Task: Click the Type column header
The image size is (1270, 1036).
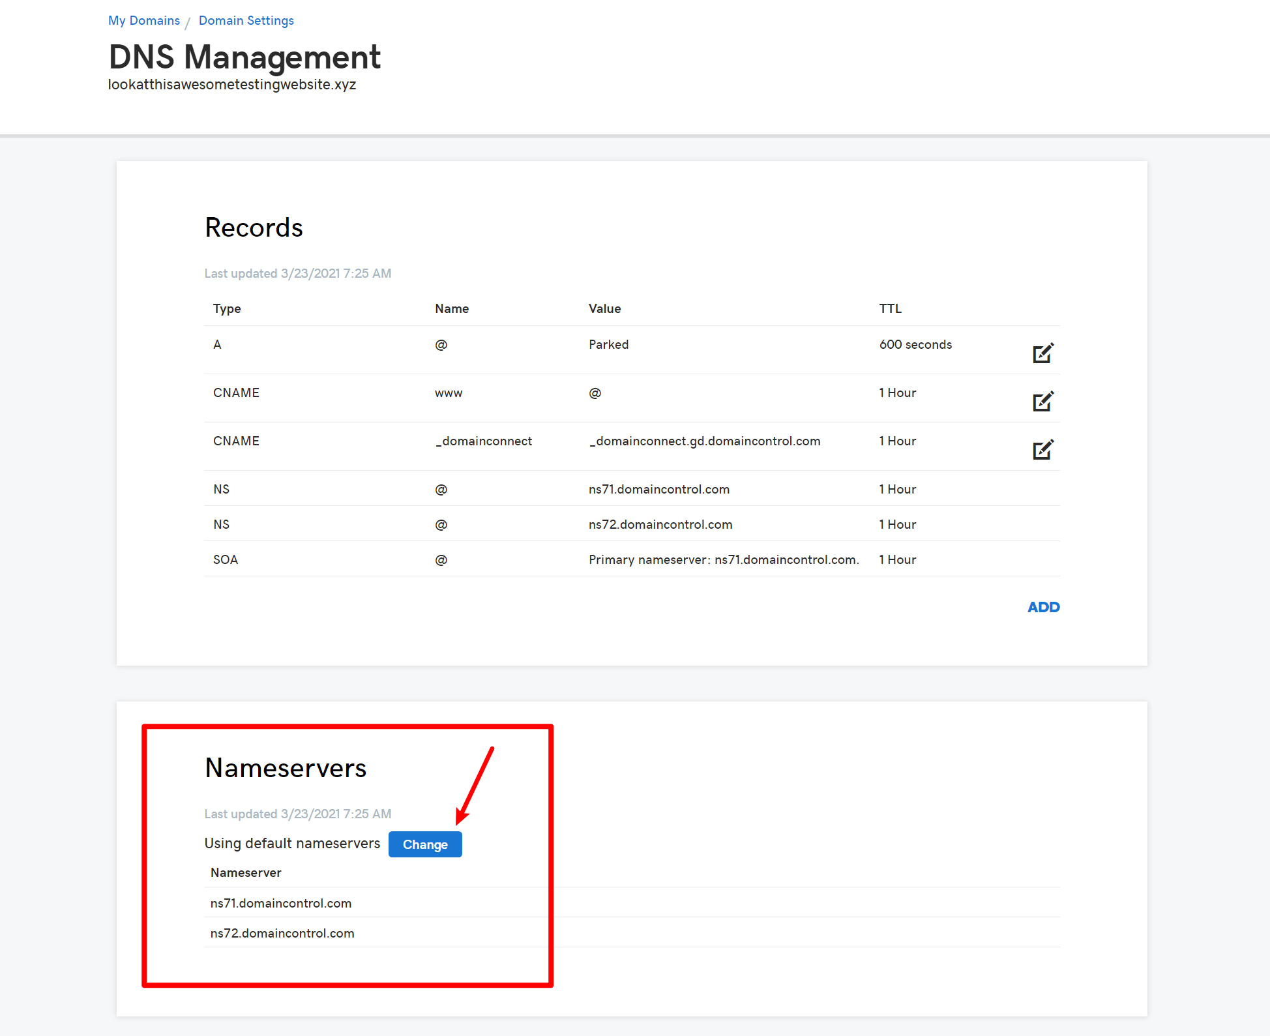Action: pyautogui.click(x=226, y=308)
